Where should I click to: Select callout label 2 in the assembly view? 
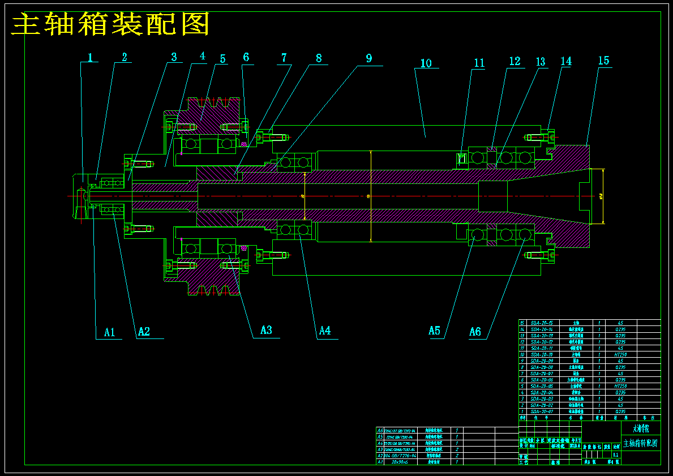[125, 57]
